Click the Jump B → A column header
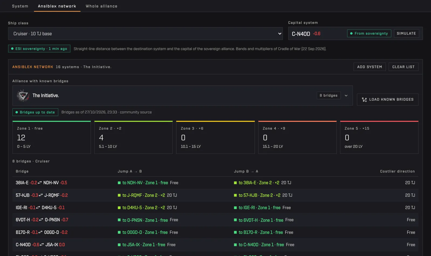 pyautogui.click(x=246, y=171)
